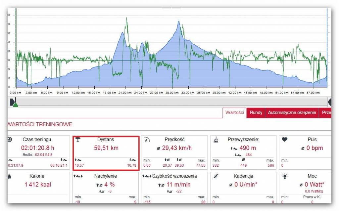Click the 57,00 km label on chart axis
Screen dimensions: 339x211
point(313,93)
